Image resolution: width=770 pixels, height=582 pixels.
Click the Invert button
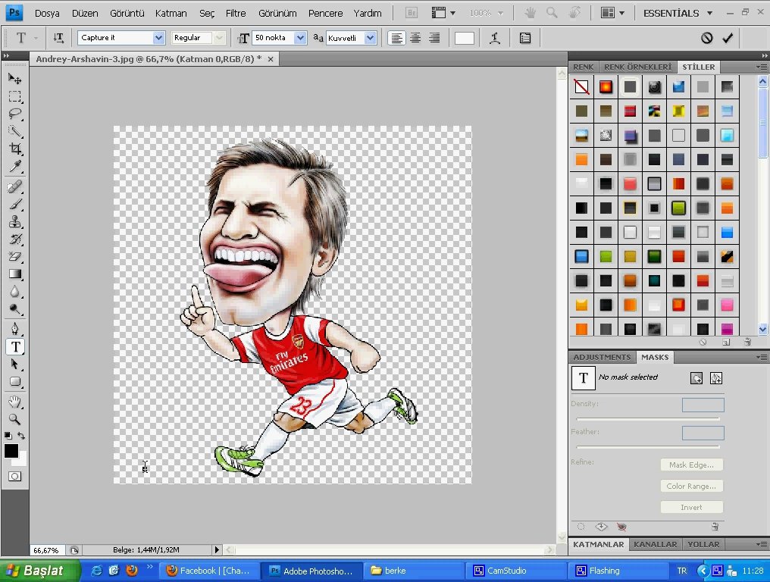tap(691, 507)
